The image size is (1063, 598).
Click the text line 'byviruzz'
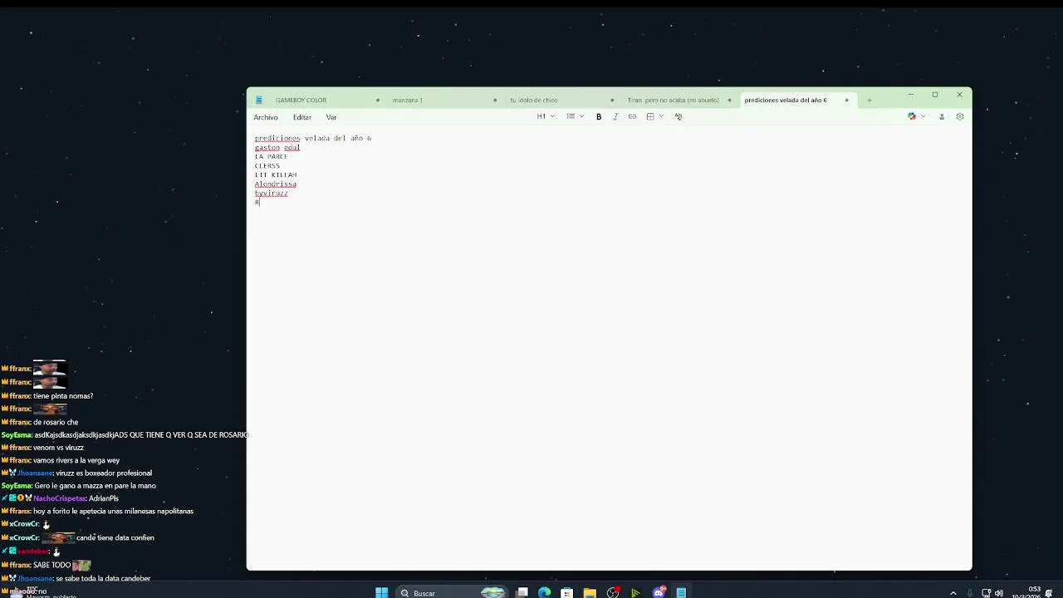coord(272,194)
